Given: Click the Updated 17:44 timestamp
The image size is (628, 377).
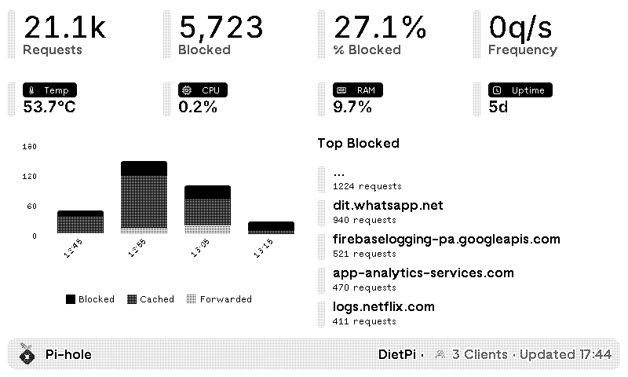Looking at the screenshot, I should 565,354.
